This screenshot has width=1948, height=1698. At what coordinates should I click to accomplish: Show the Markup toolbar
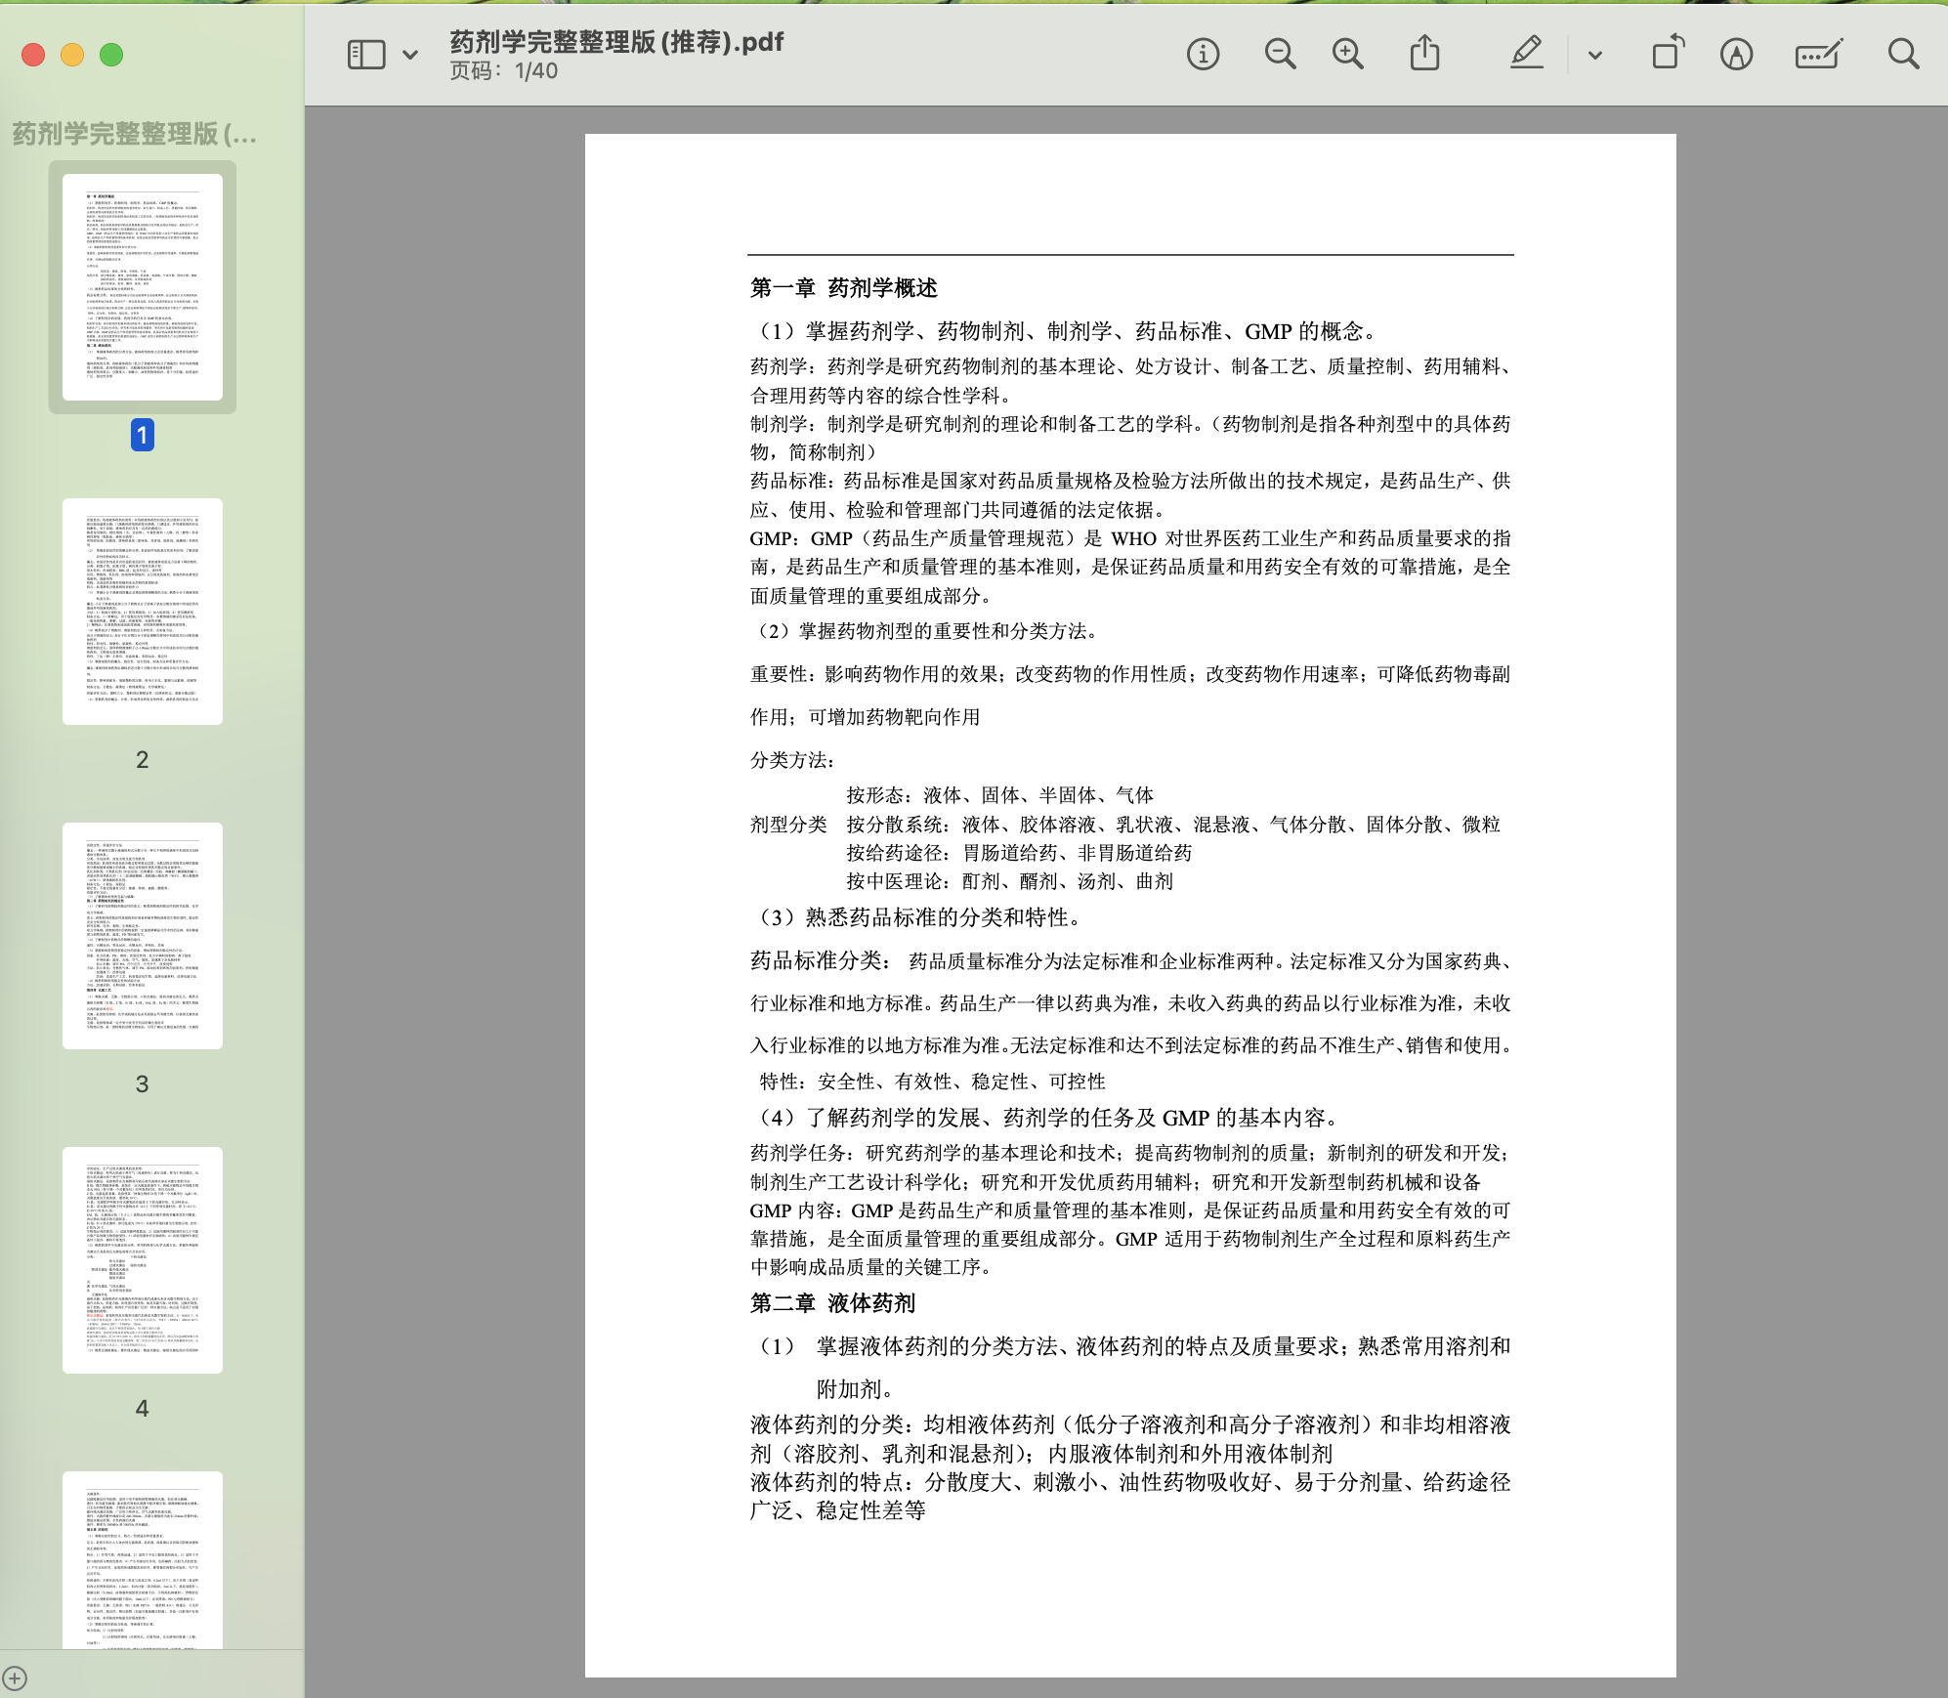(1736, 54)
